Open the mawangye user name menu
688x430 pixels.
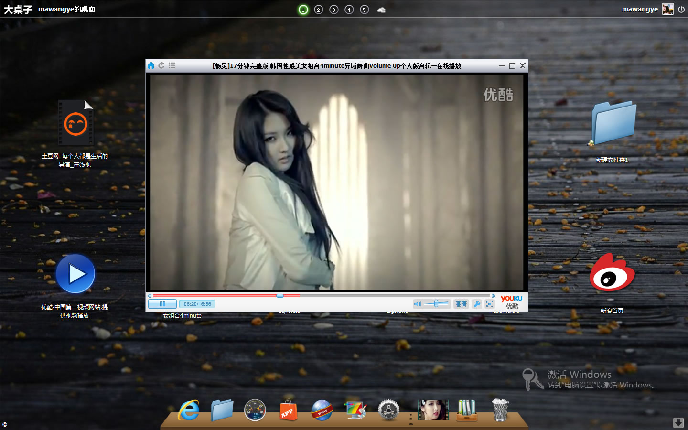[640, 9]
